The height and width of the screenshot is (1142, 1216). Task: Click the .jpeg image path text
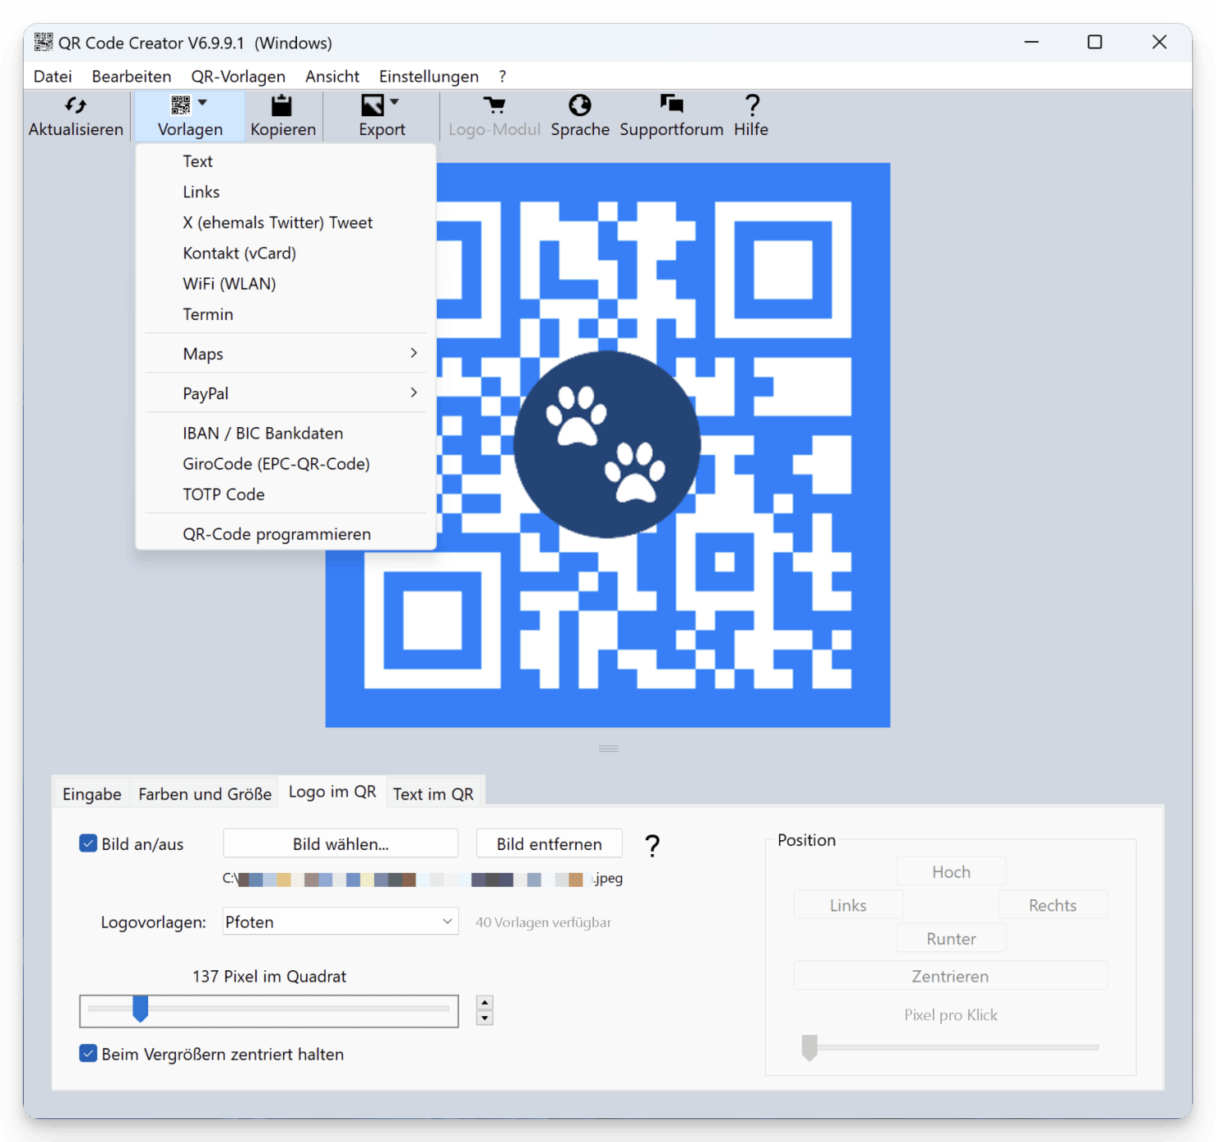[423, 879]
